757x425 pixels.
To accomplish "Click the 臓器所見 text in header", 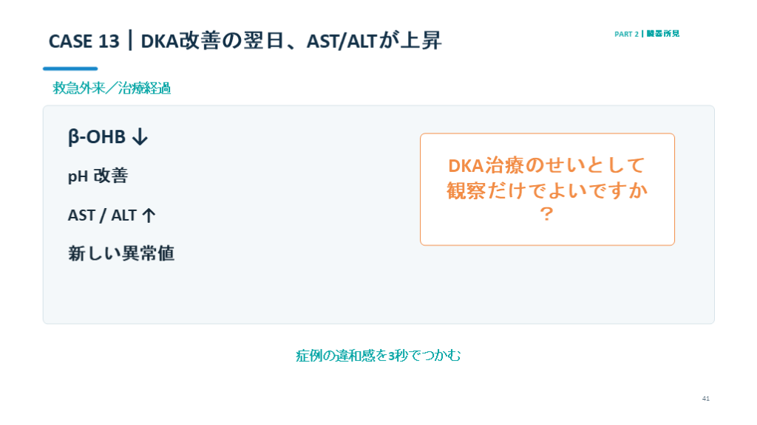I will pyautogui.click(x=663, y=34).
